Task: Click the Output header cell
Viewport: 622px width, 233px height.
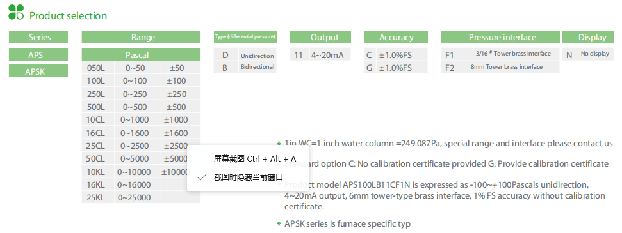Action: (x=320, y=37)
